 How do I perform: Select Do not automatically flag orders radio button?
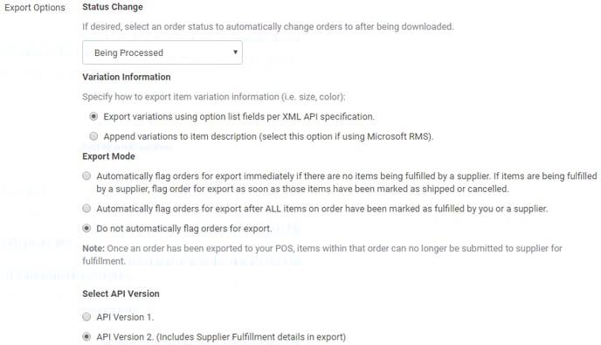point(86,229)
